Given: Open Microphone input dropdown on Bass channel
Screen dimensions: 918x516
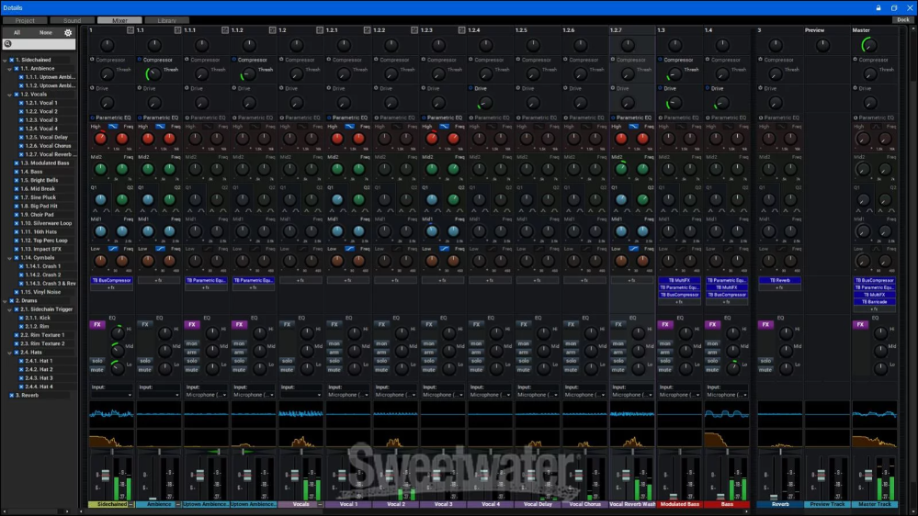Looking at the screenshot, I should tap(727, 395).
